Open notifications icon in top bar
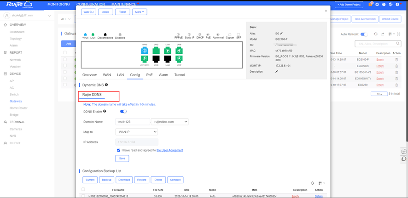Viewport: 408px width, 198px height. pyautogui.click(x=371, y=5)
